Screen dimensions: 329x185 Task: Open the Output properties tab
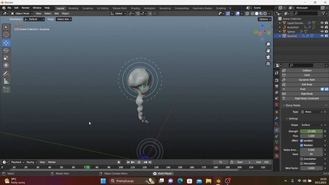pos(277,86)
